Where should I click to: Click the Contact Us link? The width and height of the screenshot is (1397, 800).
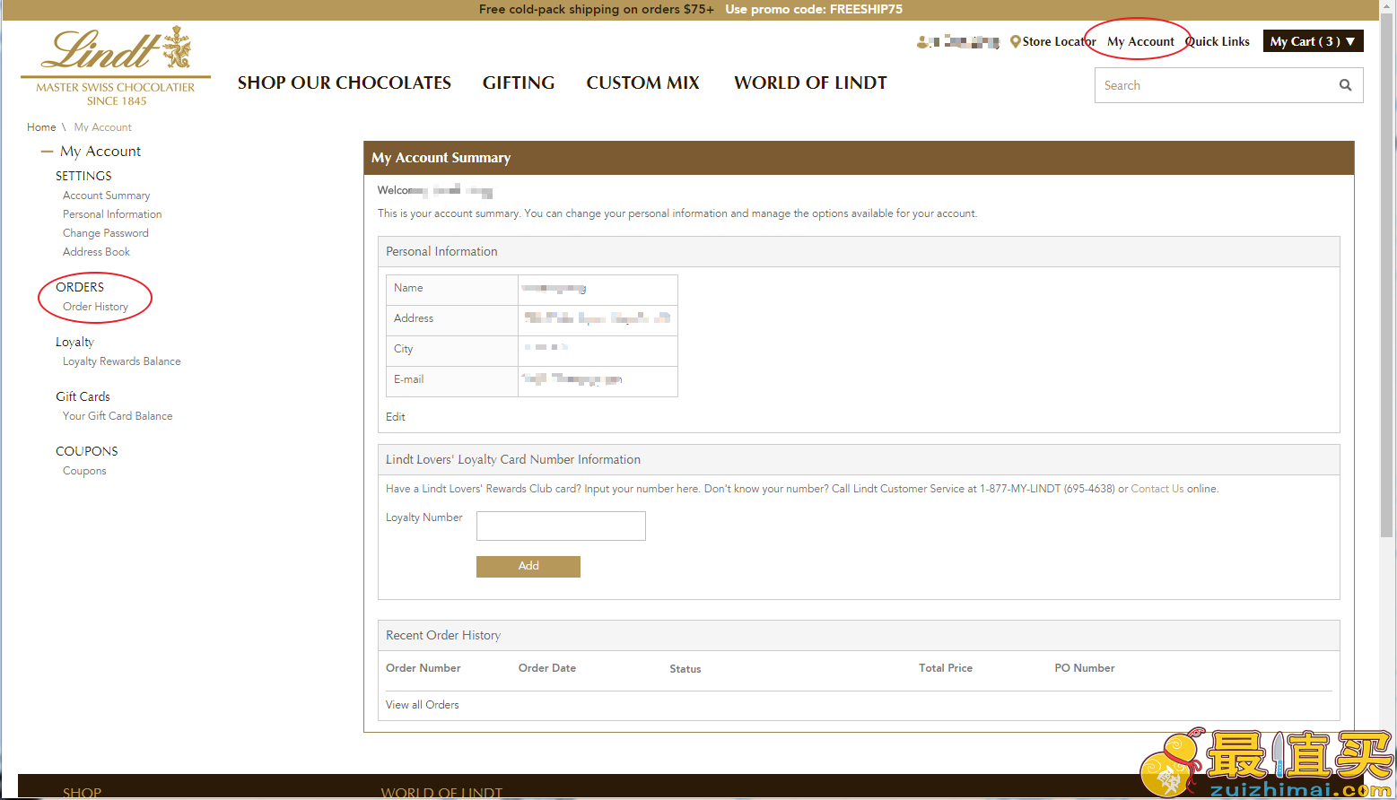tap(1157, 489)
